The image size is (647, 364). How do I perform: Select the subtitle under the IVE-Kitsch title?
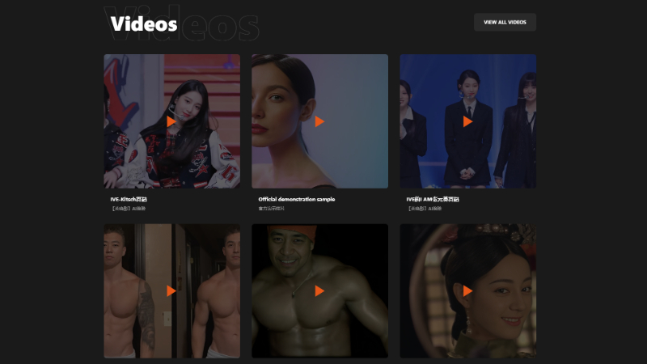[128, 209]
